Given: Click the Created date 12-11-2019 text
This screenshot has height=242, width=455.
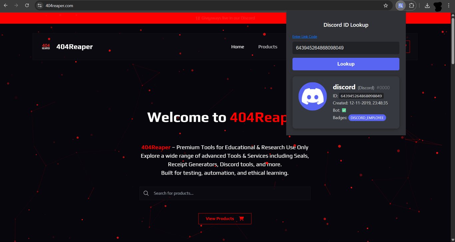Looking at the screenshot, I should [360, 103].
